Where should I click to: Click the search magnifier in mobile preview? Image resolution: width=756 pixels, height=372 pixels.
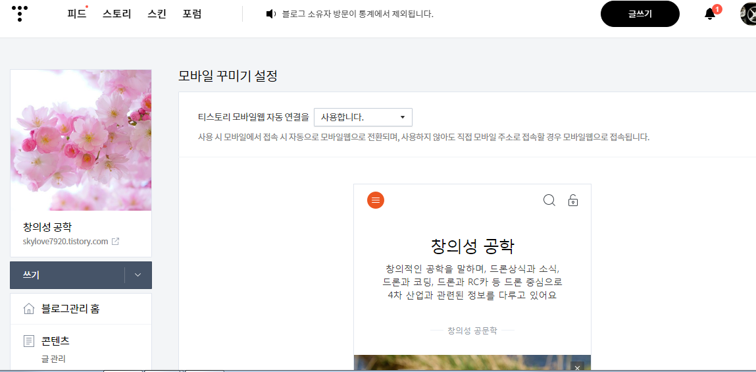[549, 199]
